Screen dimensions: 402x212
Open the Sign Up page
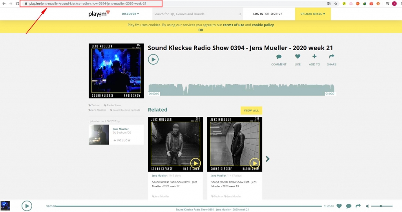[276, 14]
